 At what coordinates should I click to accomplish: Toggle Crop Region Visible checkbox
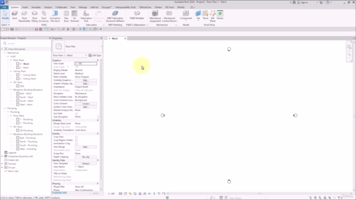click(76, 141)
